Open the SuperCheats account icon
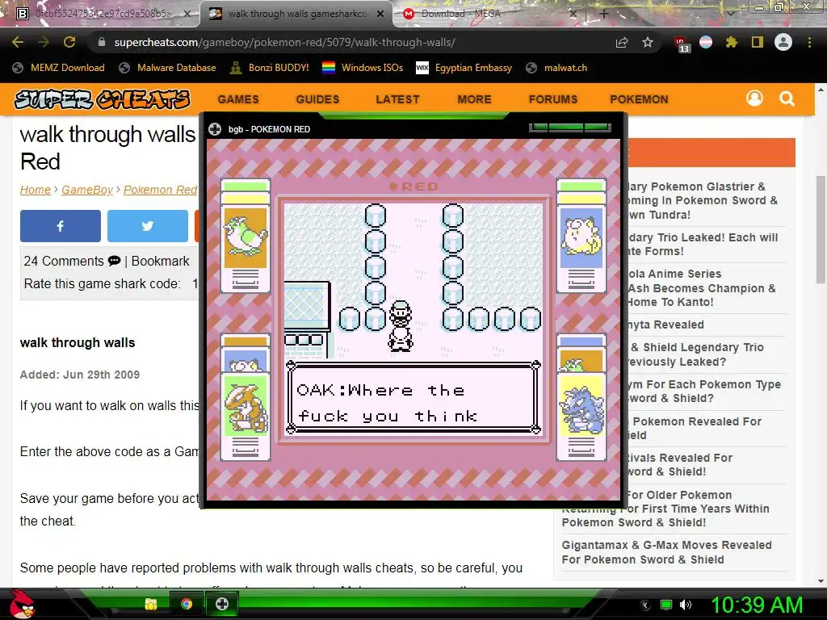 coord(754,98)
